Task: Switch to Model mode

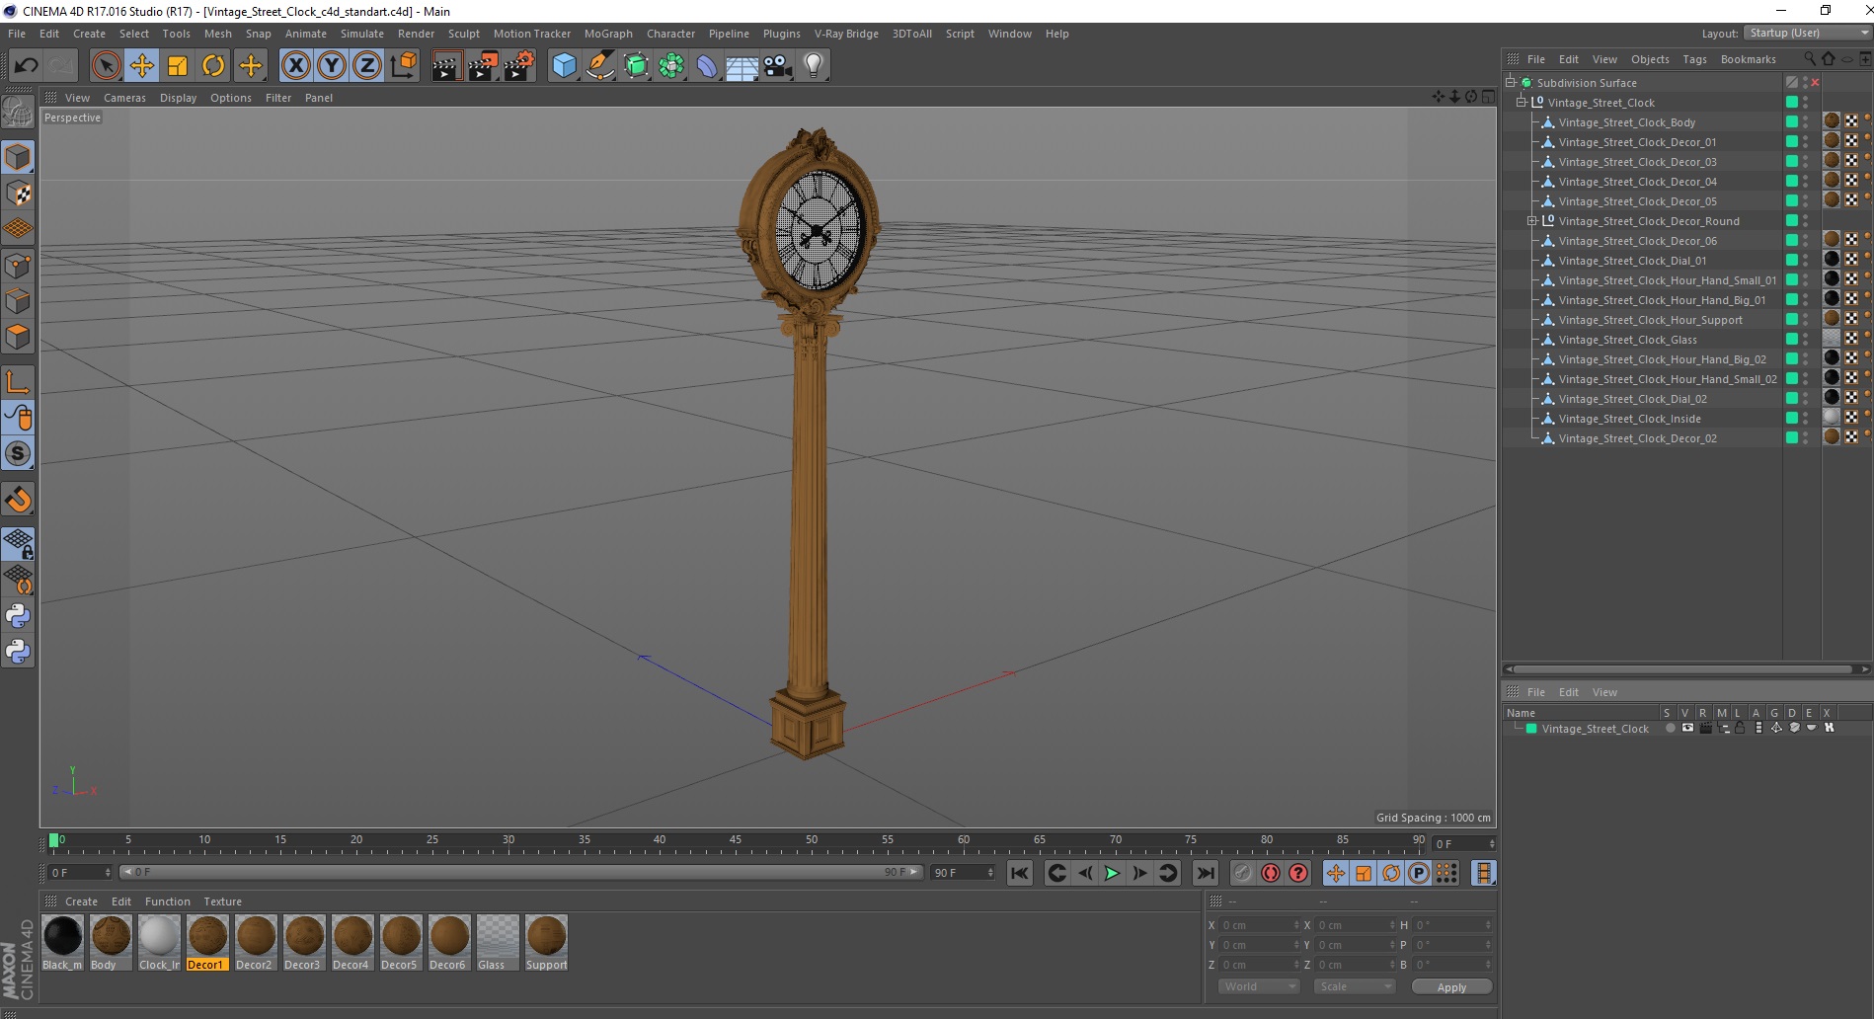Action: 18,158
